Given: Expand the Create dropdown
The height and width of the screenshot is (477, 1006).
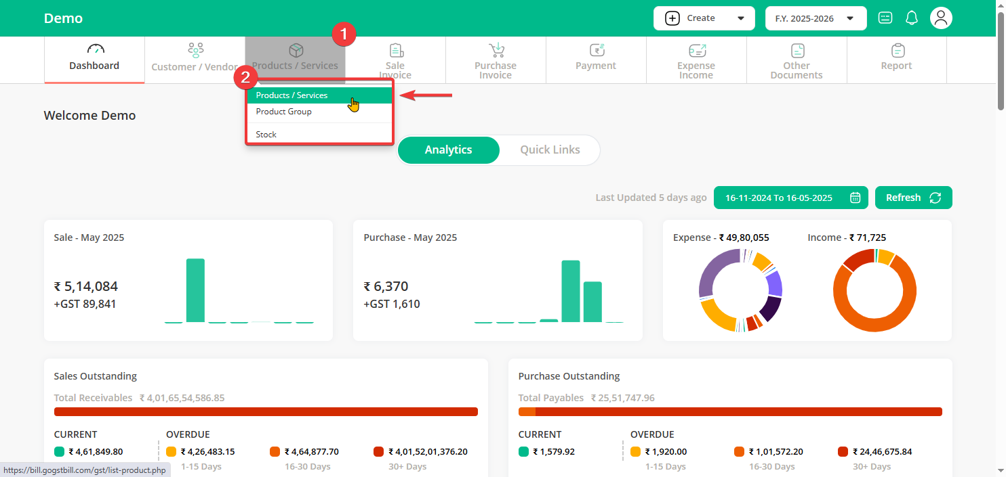Looking at the screenshot, I should 704,18.
